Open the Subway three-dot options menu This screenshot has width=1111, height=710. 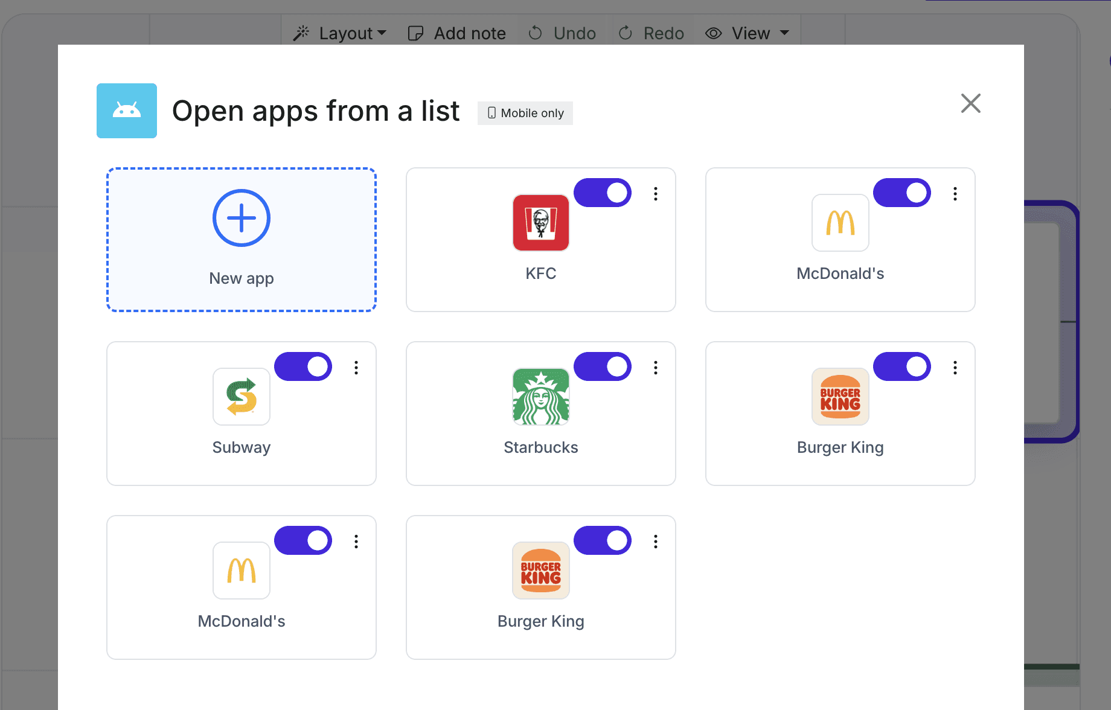(356, 368)
